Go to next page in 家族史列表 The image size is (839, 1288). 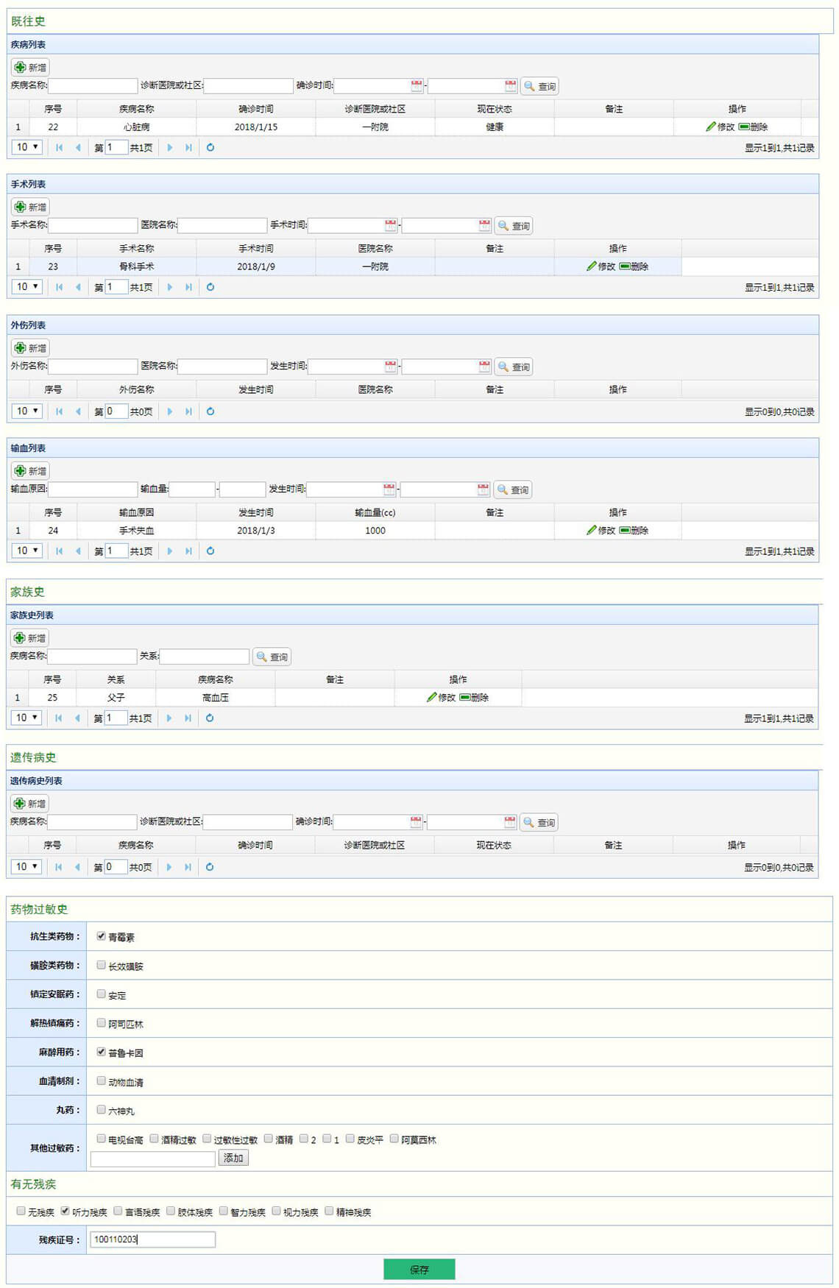pos(169,718)
